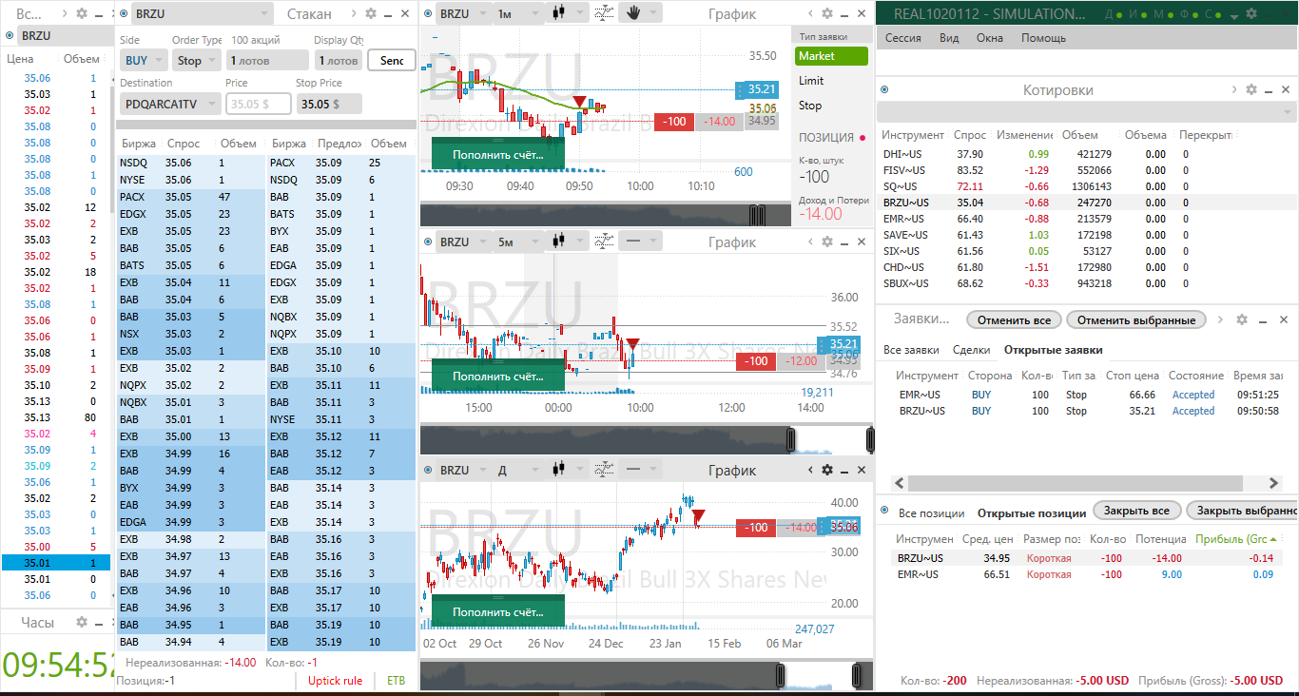The image size is (1299, 696).
Task: Click Закрыть все positions button
Action: point(1136,511)
